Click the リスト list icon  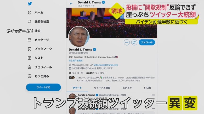click(30, 58)
